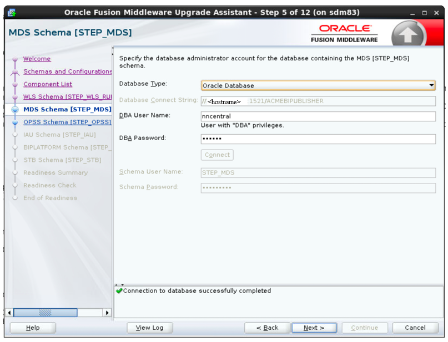Click the green success checkmark icon

click(x=119, y=290)
